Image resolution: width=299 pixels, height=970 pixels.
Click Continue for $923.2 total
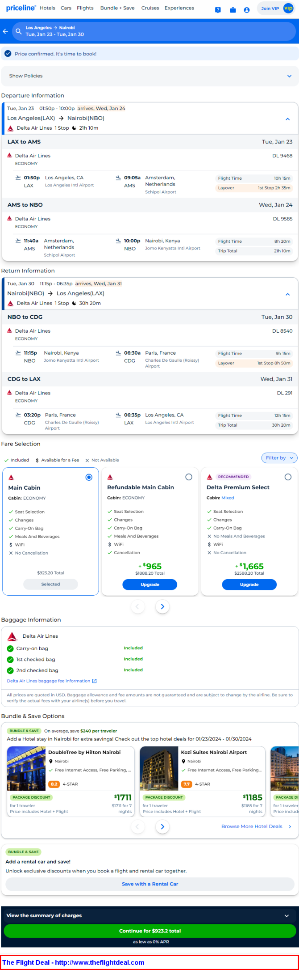click(x=150, y=931)
